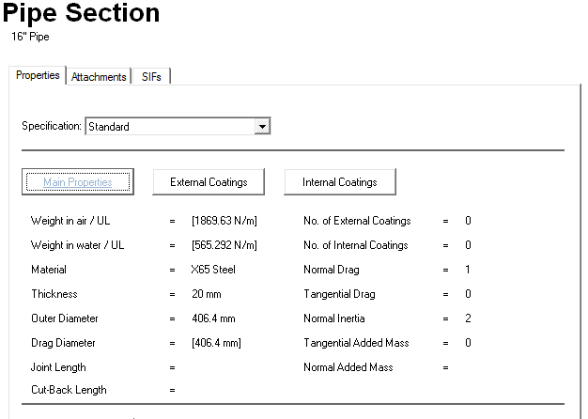Switch to the Attachments tab
This screenshot has width=588, height=419.
click(99, 77)
